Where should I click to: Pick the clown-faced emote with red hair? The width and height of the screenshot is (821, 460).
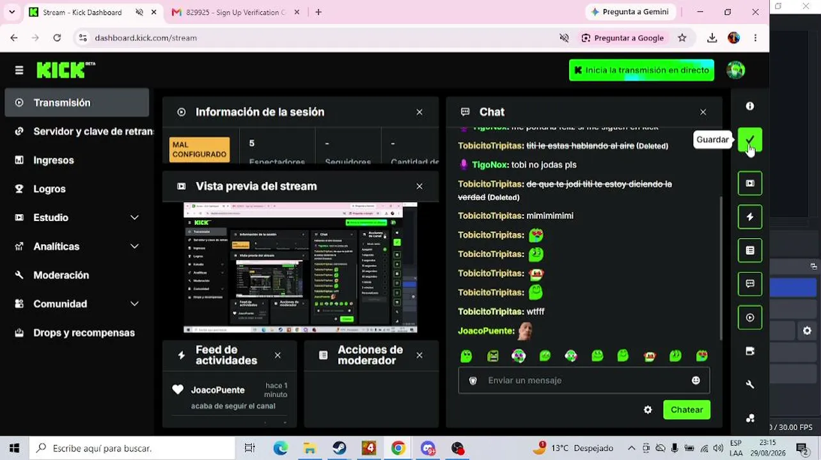point(650,356)
